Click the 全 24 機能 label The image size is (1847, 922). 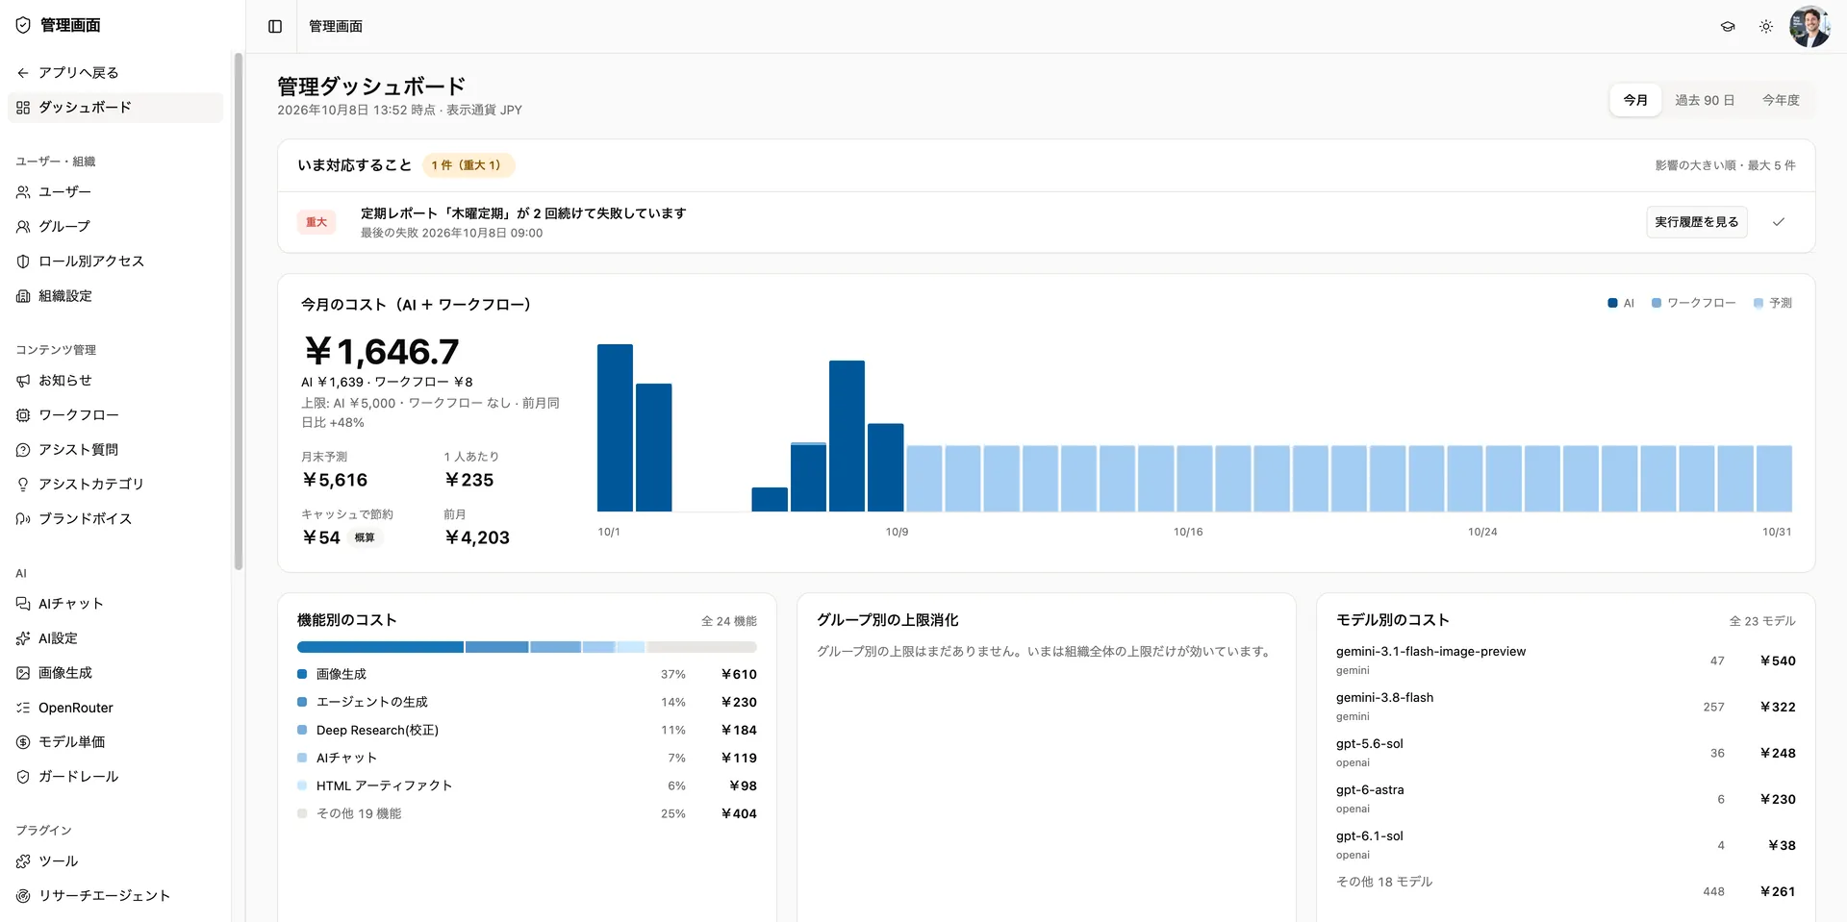point(729,622)
